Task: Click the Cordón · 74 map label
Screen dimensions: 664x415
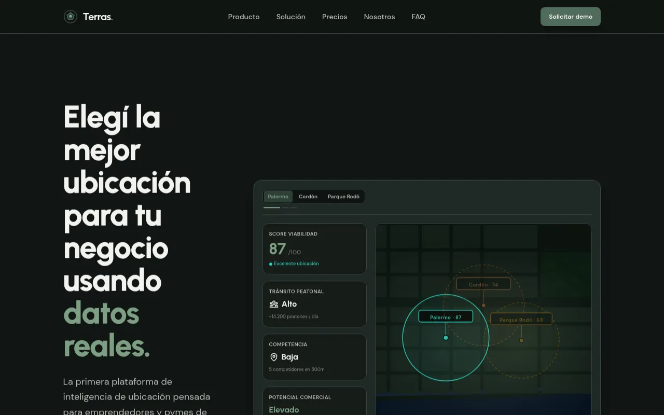Action: [483, 284]
